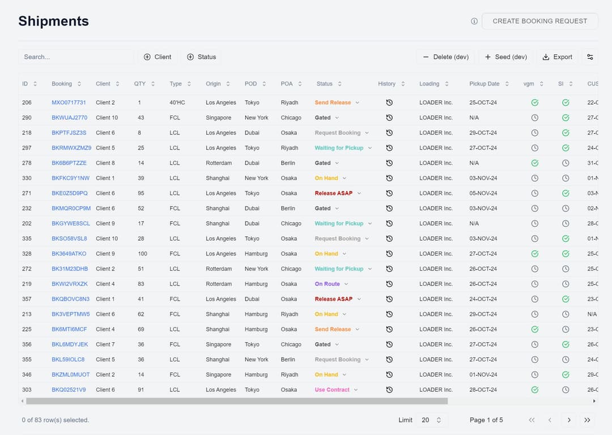The image size is (612, 435).
Task: Open booking link BKRMWXZMZ9
Action: 70,148
